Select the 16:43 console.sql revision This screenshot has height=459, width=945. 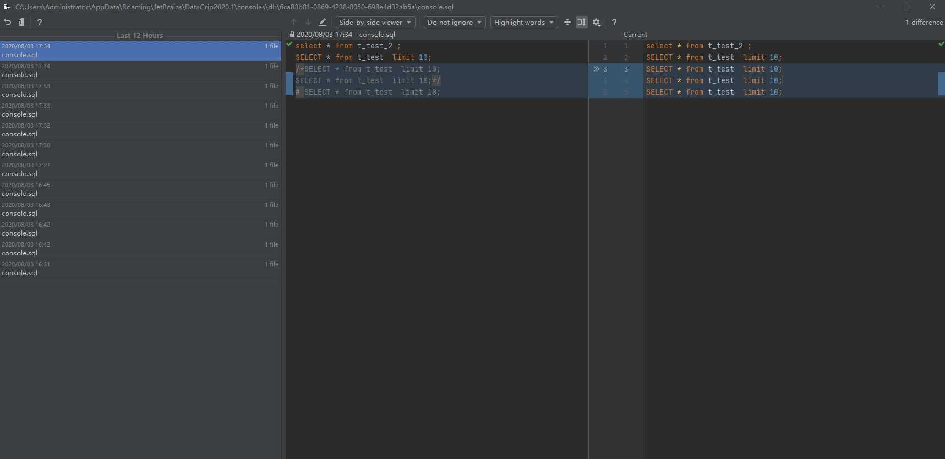(140, 209)
